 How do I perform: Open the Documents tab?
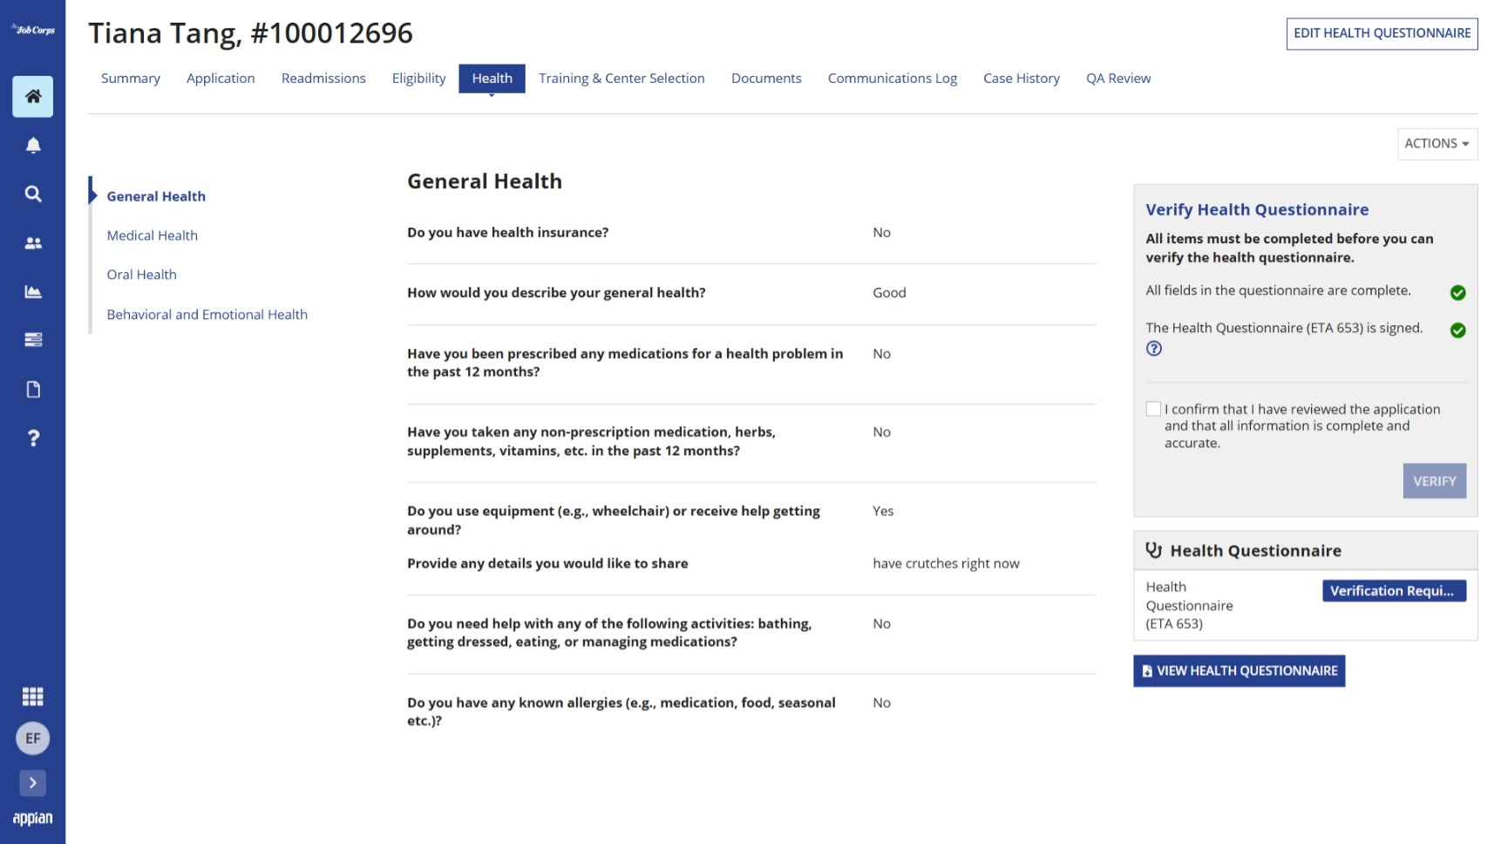(766, 78)
